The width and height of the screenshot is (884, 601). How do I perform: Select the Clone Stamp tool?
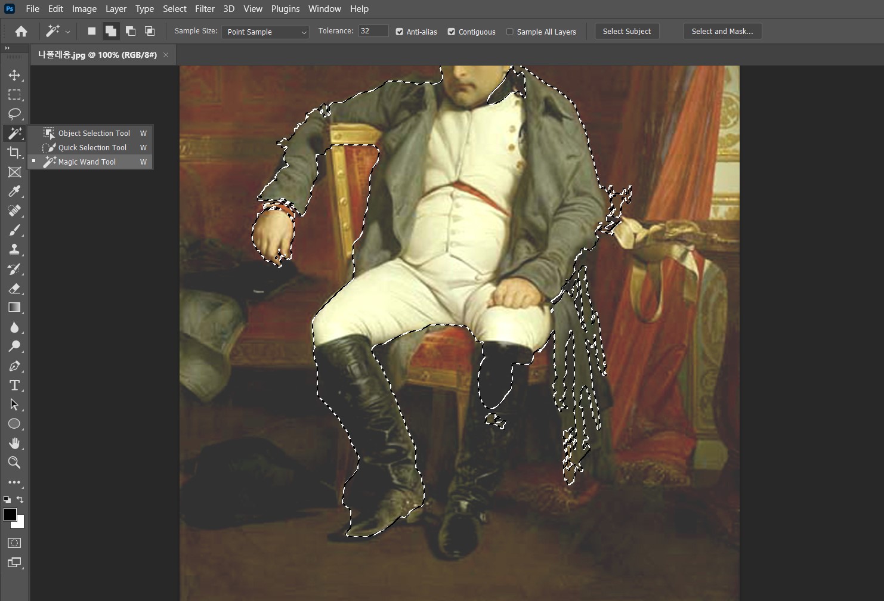[x=14, y=249]
